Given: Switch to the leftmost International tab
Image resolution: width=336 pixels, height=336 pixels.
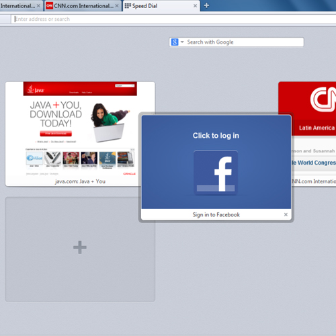Looking at the screenshot, I should point(17,6).
